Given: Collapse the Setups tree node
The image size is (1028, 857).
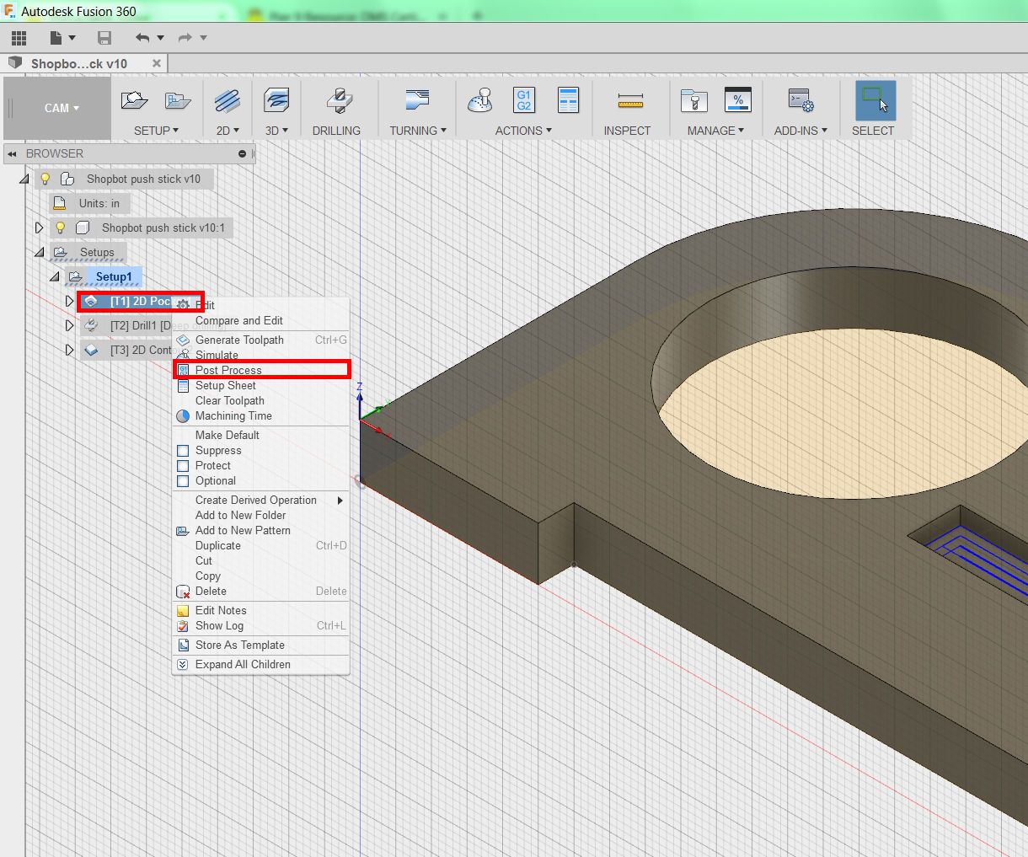Looking at the screenshot, I should [39, 253].
